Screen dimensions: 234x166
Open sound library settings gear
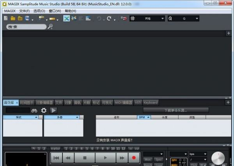pos(44,110)
